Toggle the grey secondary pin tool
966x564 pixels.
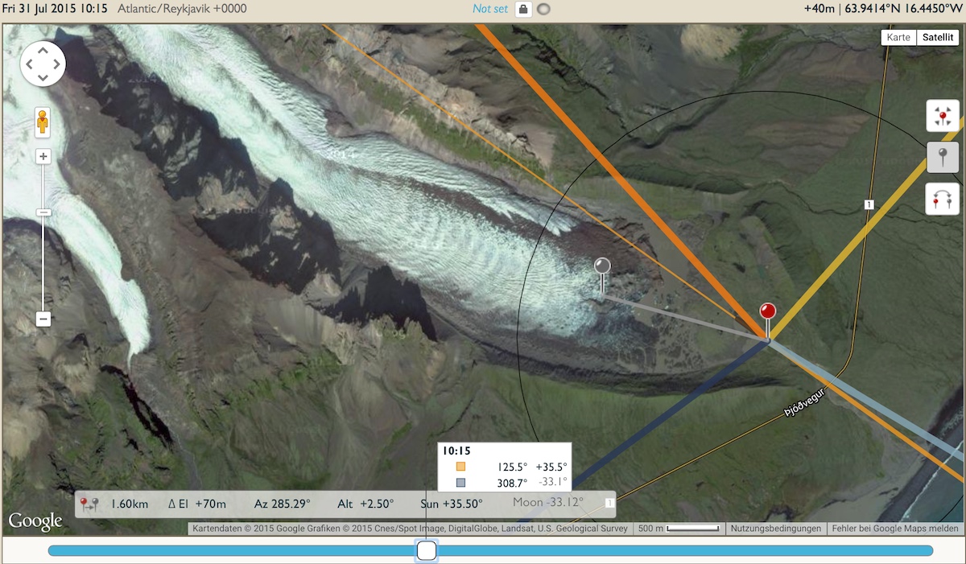click(942, 158)
